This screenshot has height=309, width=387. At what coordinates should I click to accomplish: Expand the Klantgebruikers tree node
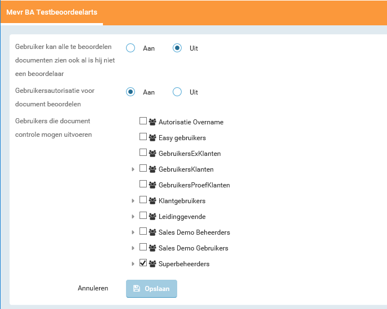[133, 200]
